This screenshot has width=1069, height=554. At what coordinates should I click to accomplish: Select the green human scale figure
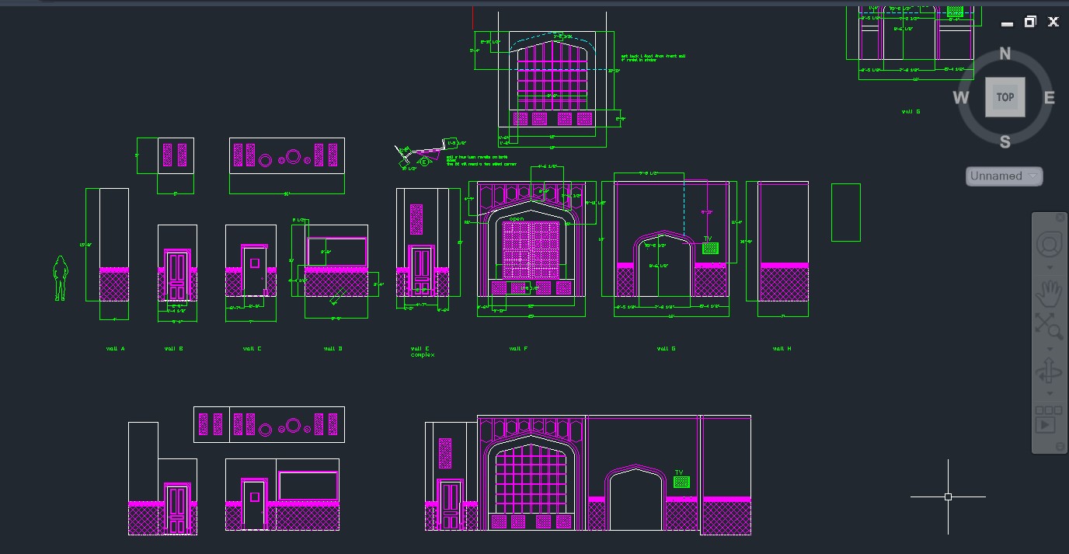60,278
